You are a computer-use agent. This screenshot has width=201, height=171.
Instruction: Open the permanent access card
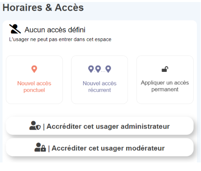(x=165, y=80)
